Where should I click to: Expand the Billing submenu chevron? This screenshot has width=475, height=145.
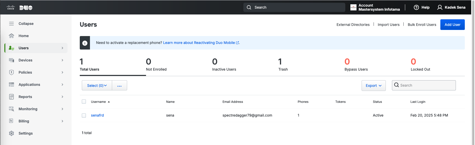coord(62,121)
